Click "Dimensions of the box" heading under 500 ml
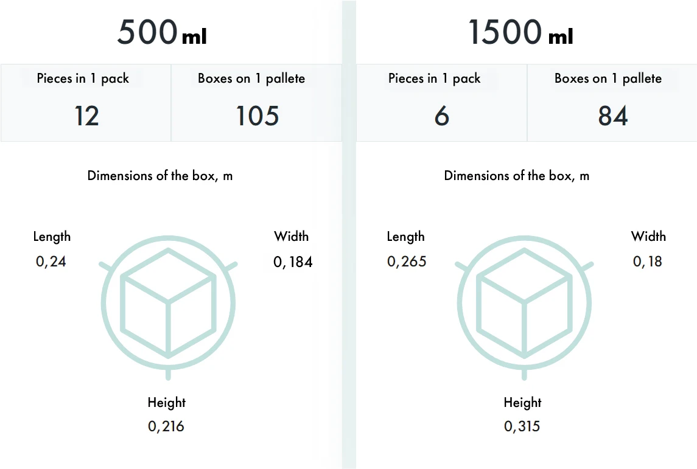 pyautogui.click(x=160, y=176)
